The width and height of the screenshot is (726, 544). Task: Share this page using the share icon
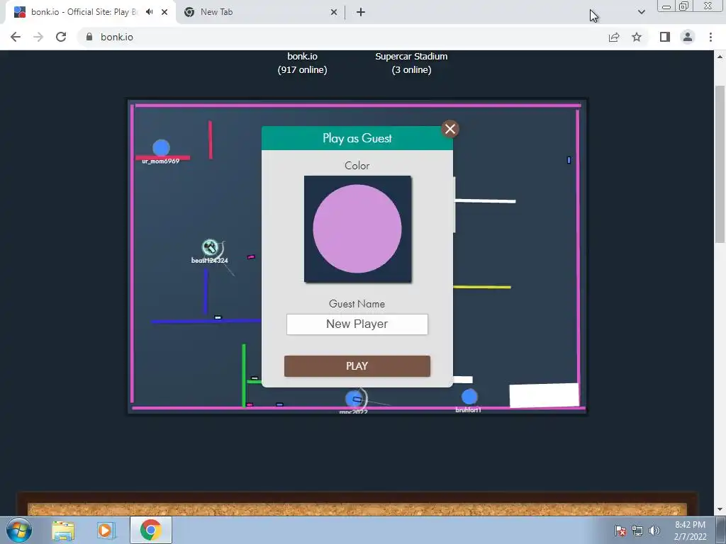point(614,37)
